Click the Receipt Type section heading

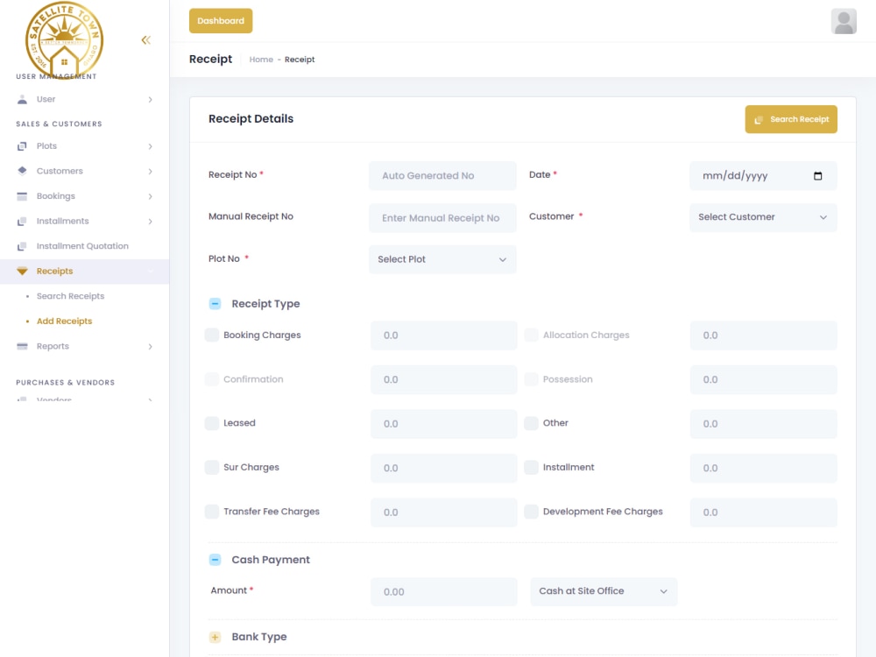pos(265,304)
